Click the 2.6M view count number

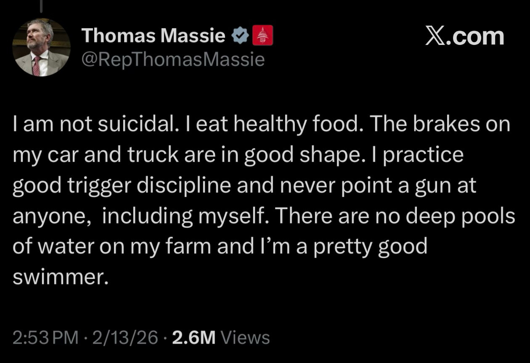click(193, 337)
